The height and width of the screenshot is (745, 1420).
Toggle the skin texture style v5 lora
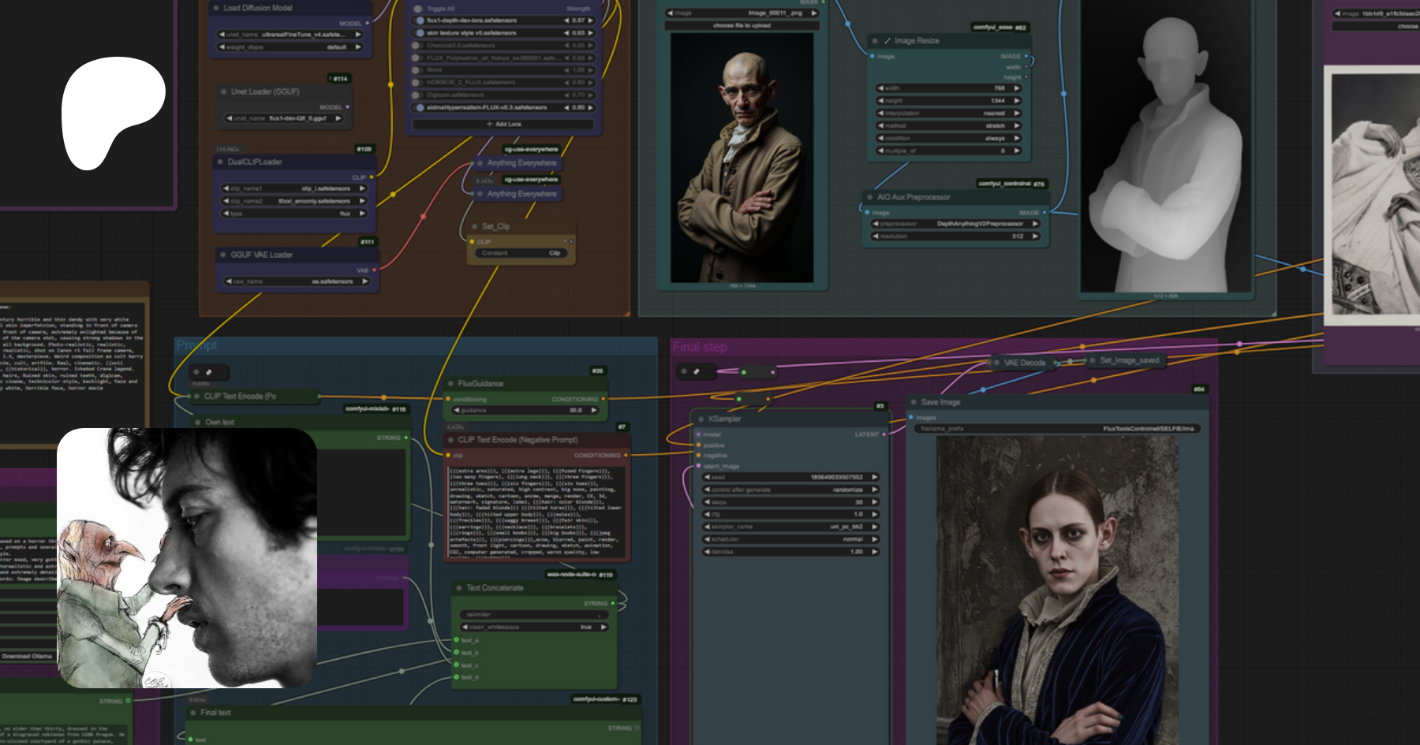point(419,33)
